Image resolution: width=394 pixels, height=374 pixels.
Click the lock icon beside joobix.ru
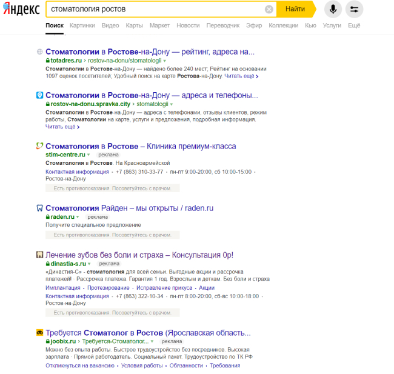point(48,341)
